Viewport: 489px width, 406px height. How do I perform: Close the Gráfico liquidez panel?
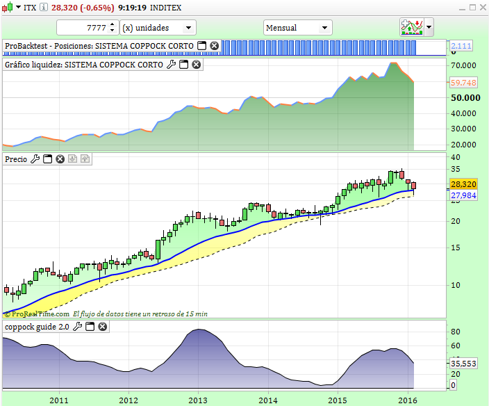(x=197, y=65)
